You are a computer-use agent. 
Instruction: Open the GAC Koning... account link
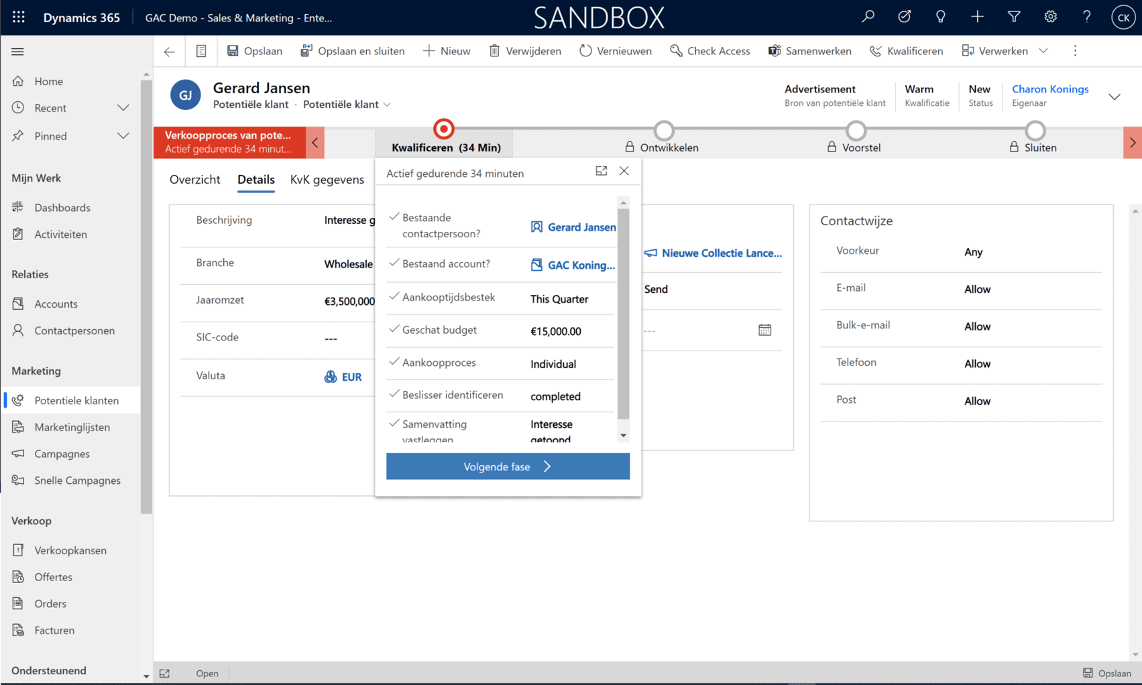pyautogui.click(x=581, y=265)
